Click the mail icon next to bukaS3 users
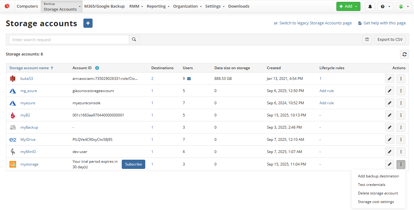 [x=189, y=79]
